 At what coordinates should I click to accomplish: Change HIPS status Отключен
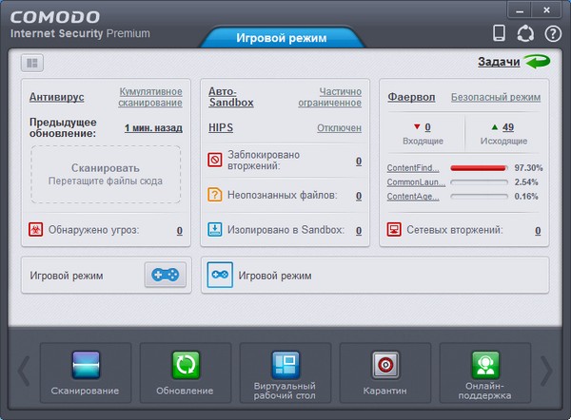339,128
